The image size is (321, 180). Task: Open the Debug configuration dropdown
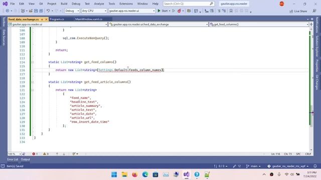click(x=72, y=11)
